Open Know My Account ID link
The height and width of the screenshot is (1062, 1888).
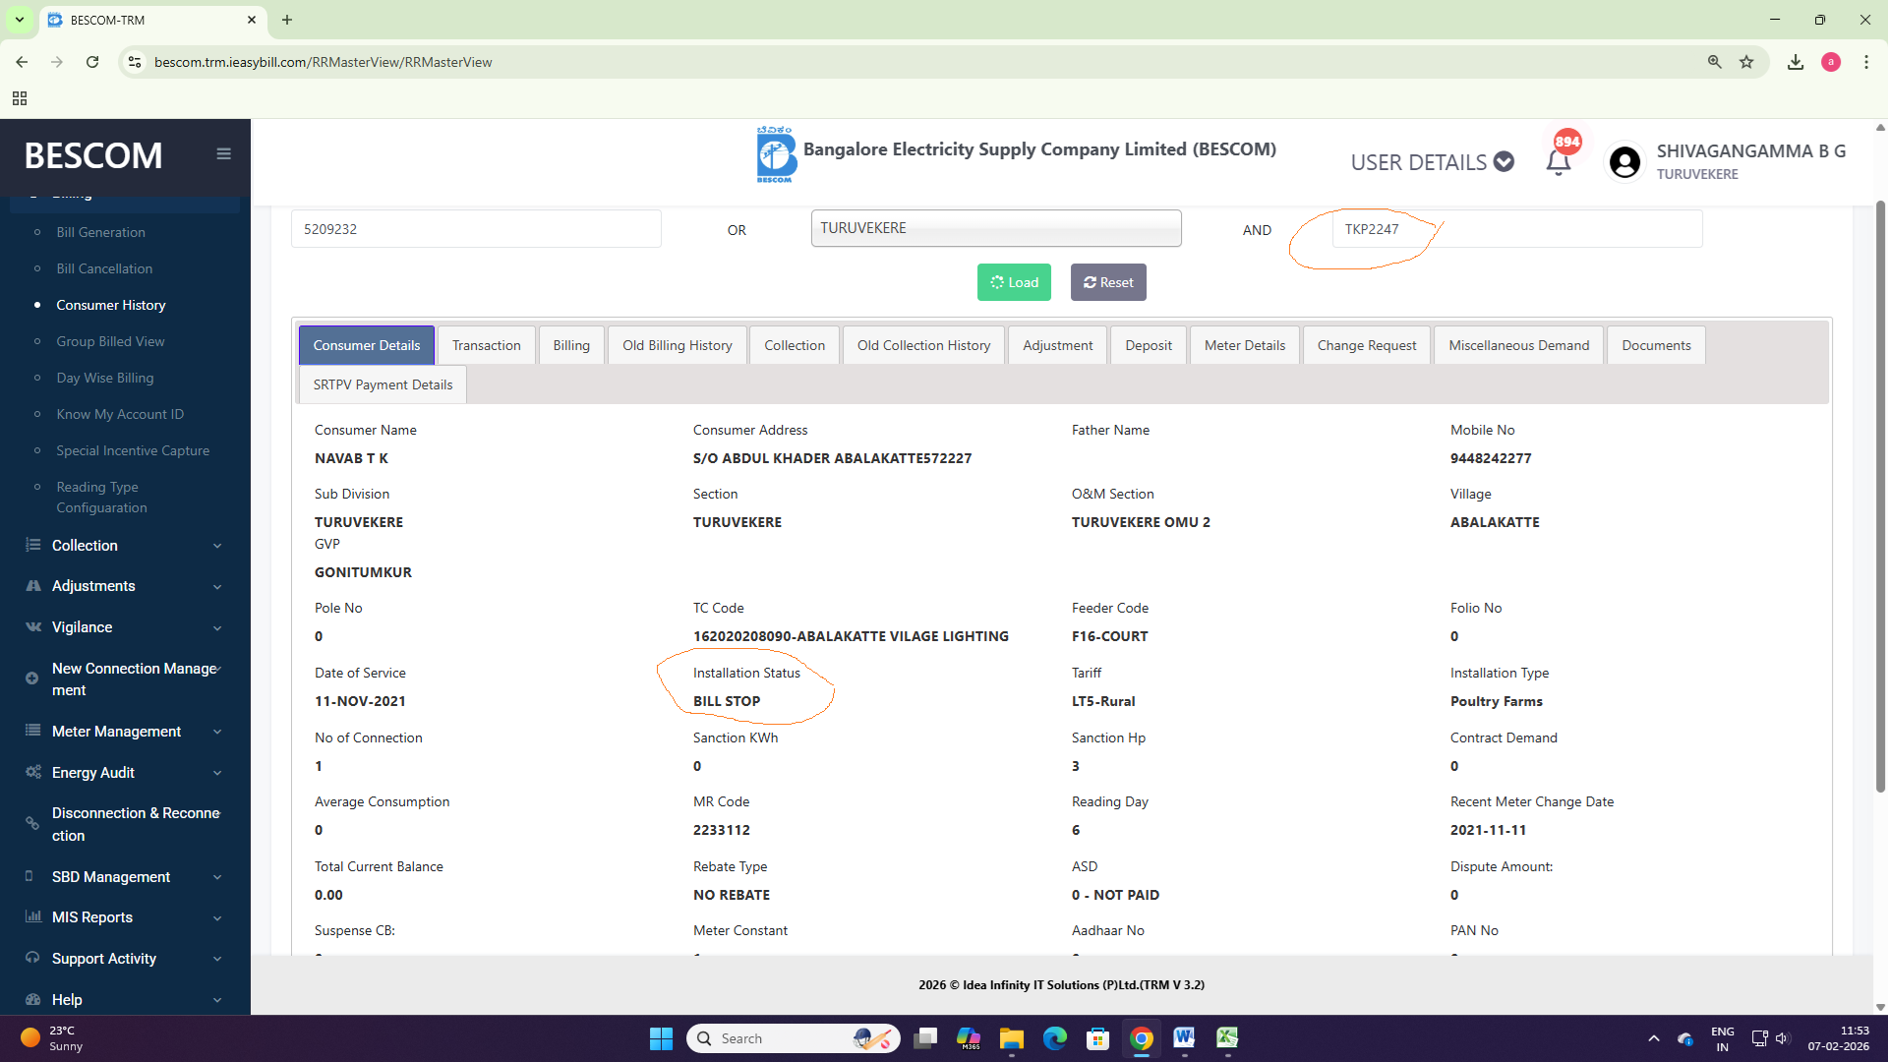(120, 414)
